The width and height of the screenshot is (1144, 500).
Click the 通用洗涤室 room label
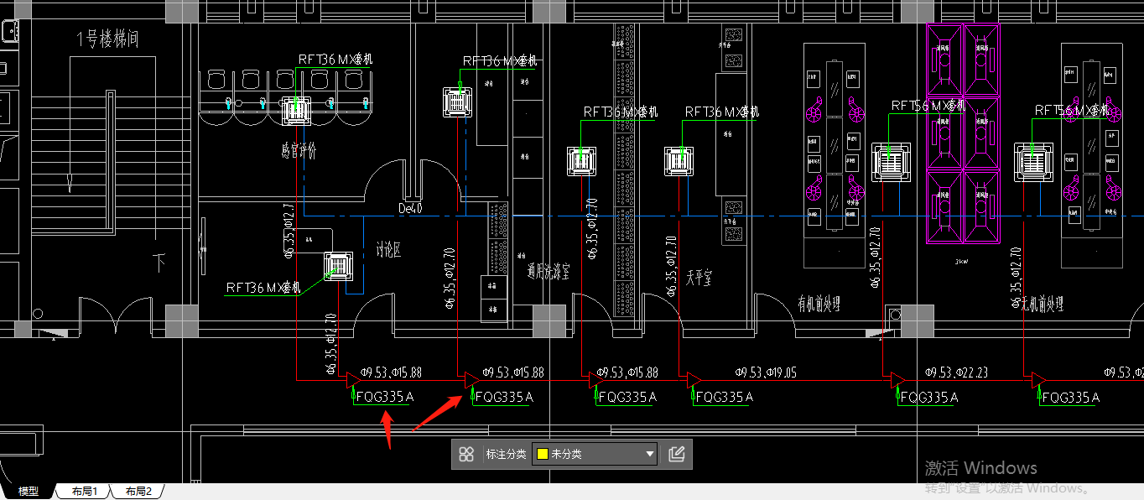tap(549, 271)
